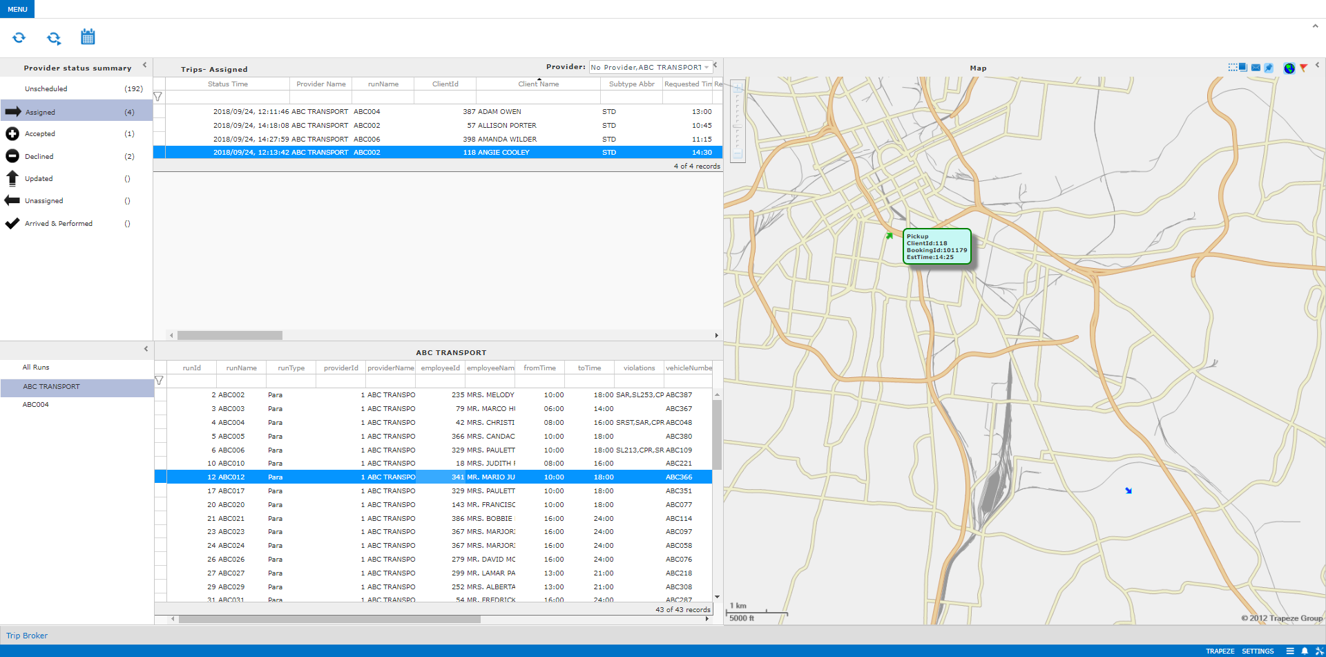Viewport: 1326px width, 657px height.
Task: Click the first refresh icon in the toolbar
Action: click(x=19, y=37)
